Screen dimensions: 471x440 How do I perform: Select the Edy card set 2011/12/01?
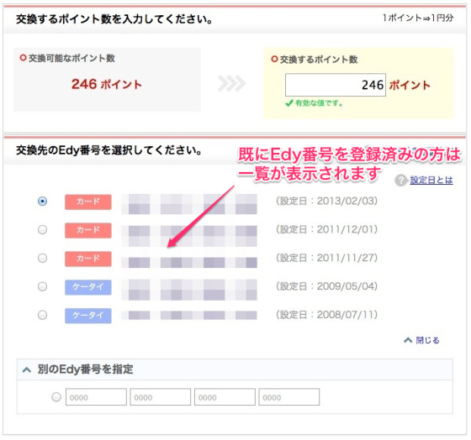coord(42,230)
